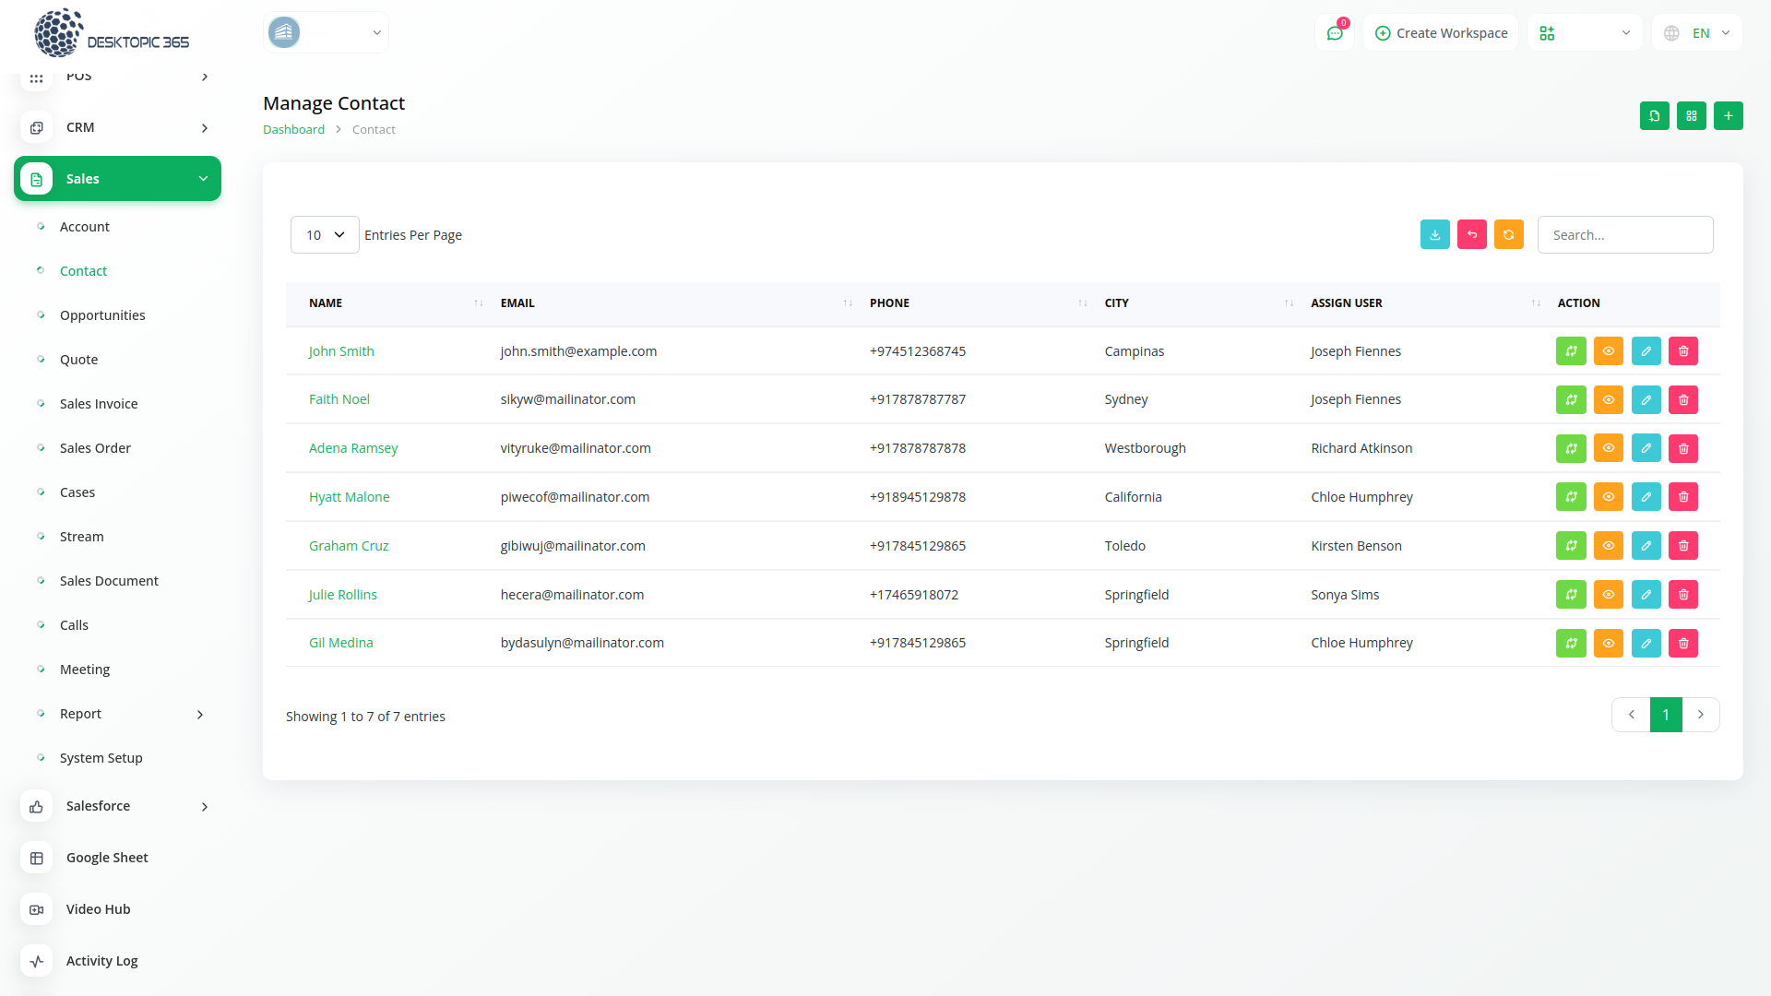This screenshot has width=1771, height=996.
Task: Sort table by City column
Action: tap(1199, 303)
